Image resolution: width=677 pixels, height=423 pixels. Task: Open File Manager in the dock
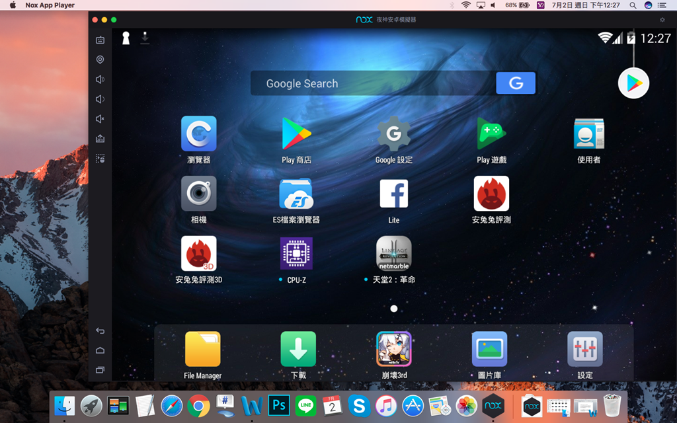[202, 349]
